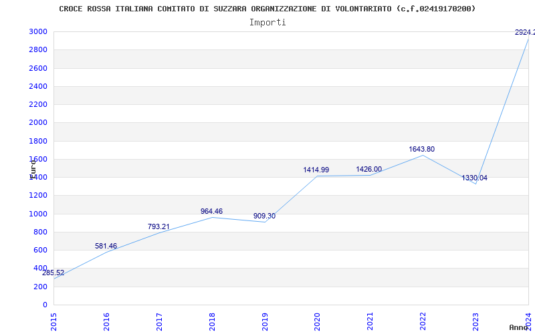
Task: Select the data label 285.52
Action: [x=53, y=273]
